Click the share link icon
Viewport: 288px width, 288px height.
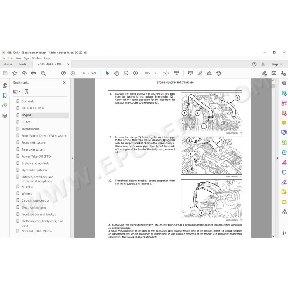[x=264, y=73]
